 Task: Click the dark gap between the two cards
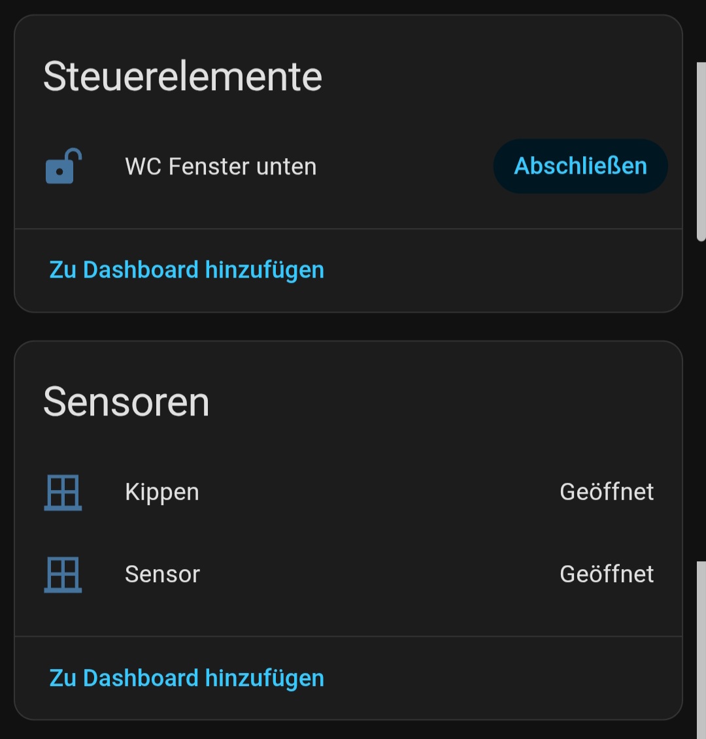point(348,327)
